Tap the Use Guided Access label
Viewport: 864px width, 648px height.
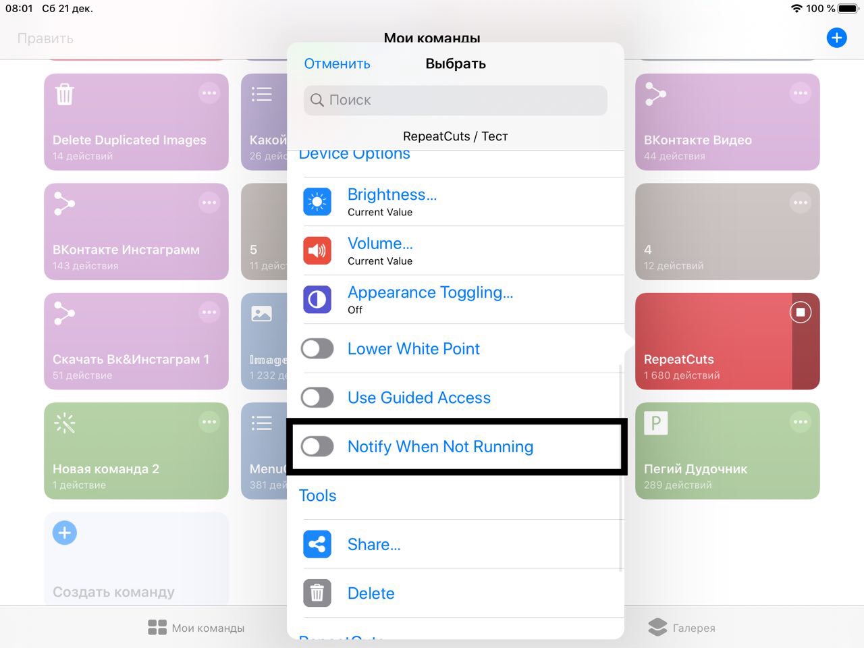418,398
